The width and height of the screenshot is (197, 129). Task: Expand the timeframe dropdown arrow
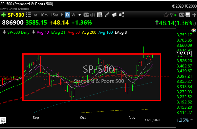tap(79, 15)
